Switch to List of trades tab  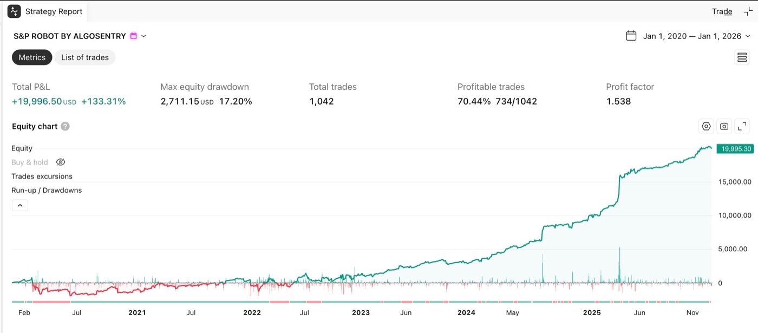click(85, 57)
